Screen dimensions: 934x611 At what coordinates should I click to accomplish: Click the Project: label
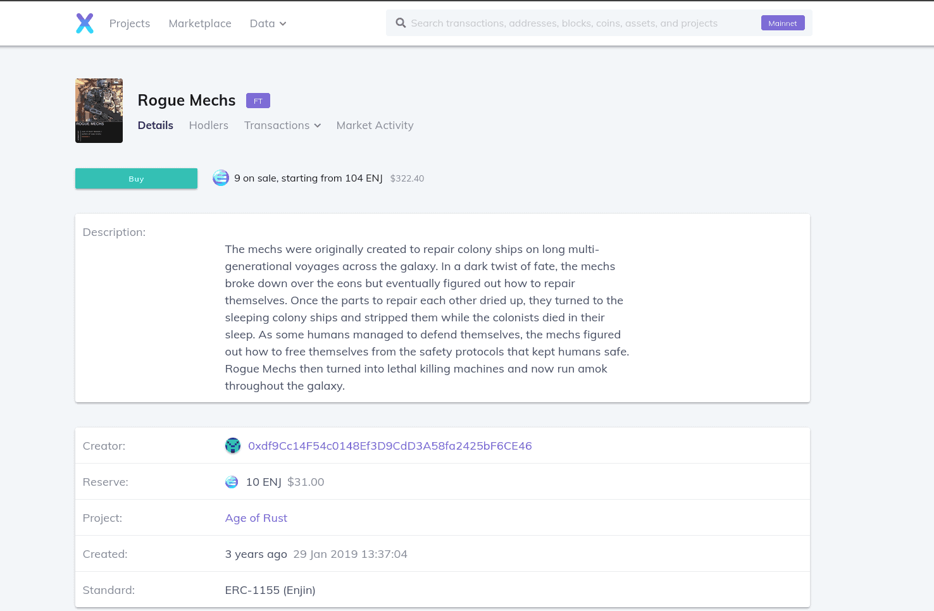103,518
